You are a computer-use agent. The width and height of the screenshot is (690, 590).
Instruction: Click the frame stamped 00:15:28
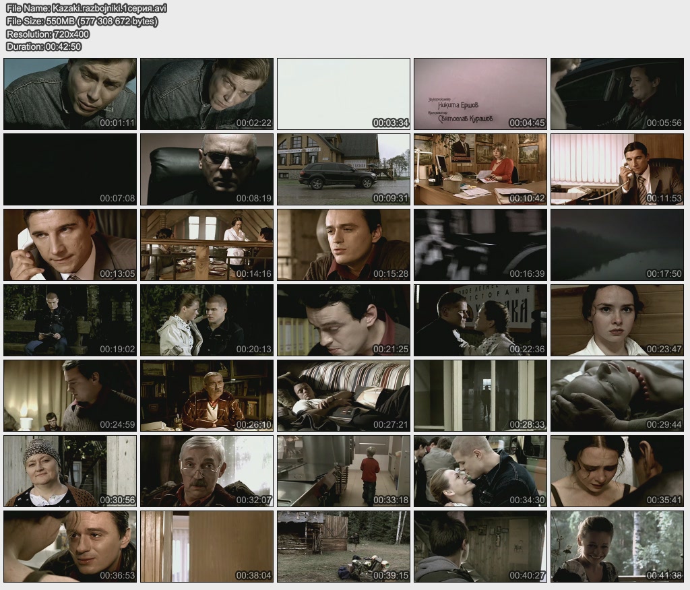pyautogui.click(x=344, y=244)
